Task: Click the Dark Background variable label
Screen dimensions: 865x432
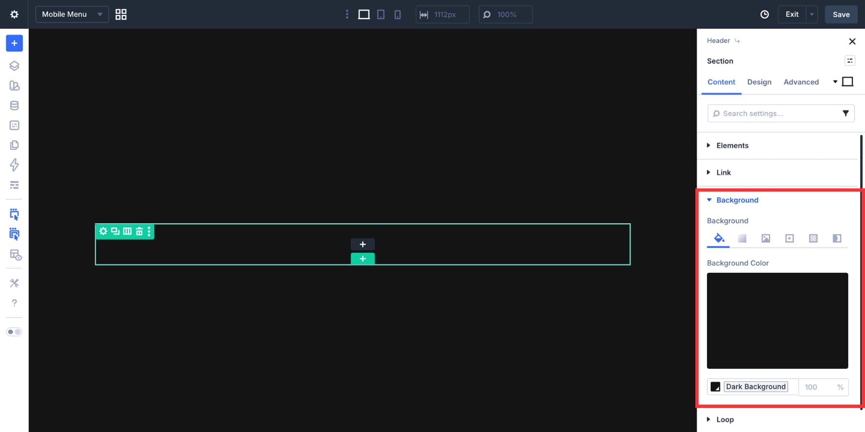Action: tap(756, 387)
